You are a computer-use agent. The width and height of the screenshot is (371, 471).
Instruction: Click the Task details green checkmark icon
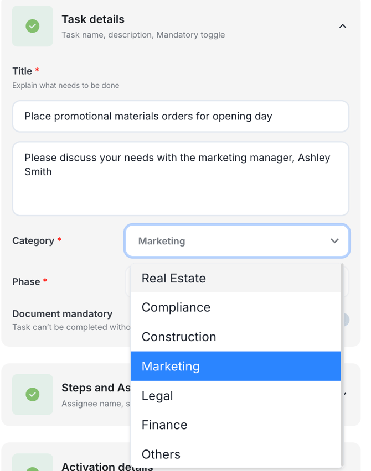33,26
